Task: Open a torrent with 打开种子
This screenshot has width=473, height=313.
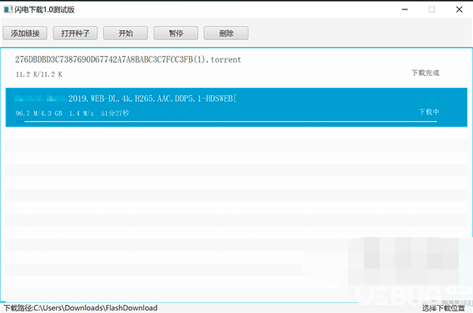Action: tap(75, 33)
